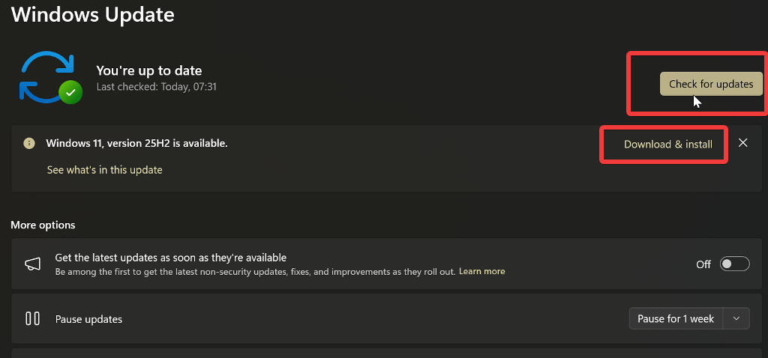This screenshot has height=358, width=768.
Task: Follow the Learn more link
Action: tap(481, 271)
